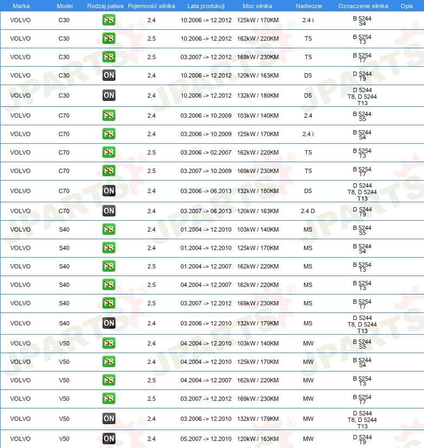This screenshot has width=424, height=448.
Task: Select production dates 05.2007 -> 12.2010
Action: click(x=206, y=439)
